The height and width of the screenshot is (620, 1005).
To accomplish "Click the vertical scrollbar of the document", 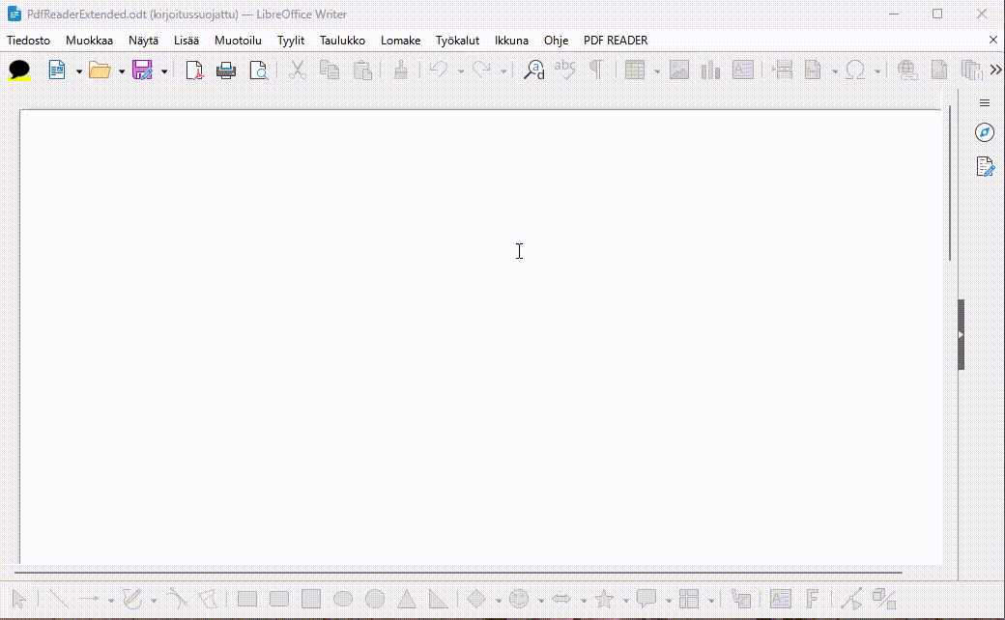I will coord(950,183).
